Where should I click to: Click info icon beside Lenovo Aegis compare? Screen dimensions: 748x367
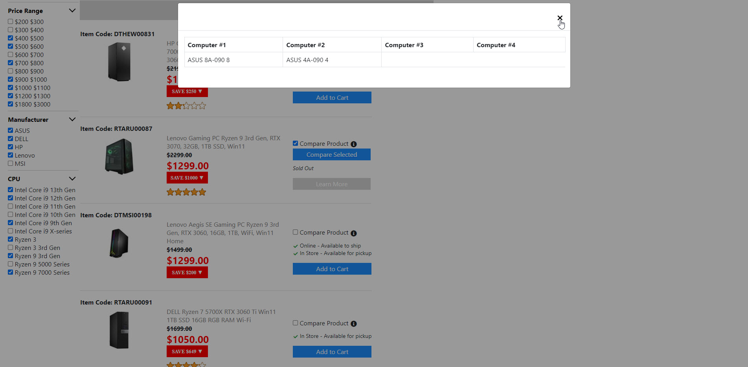click(353, 233)
